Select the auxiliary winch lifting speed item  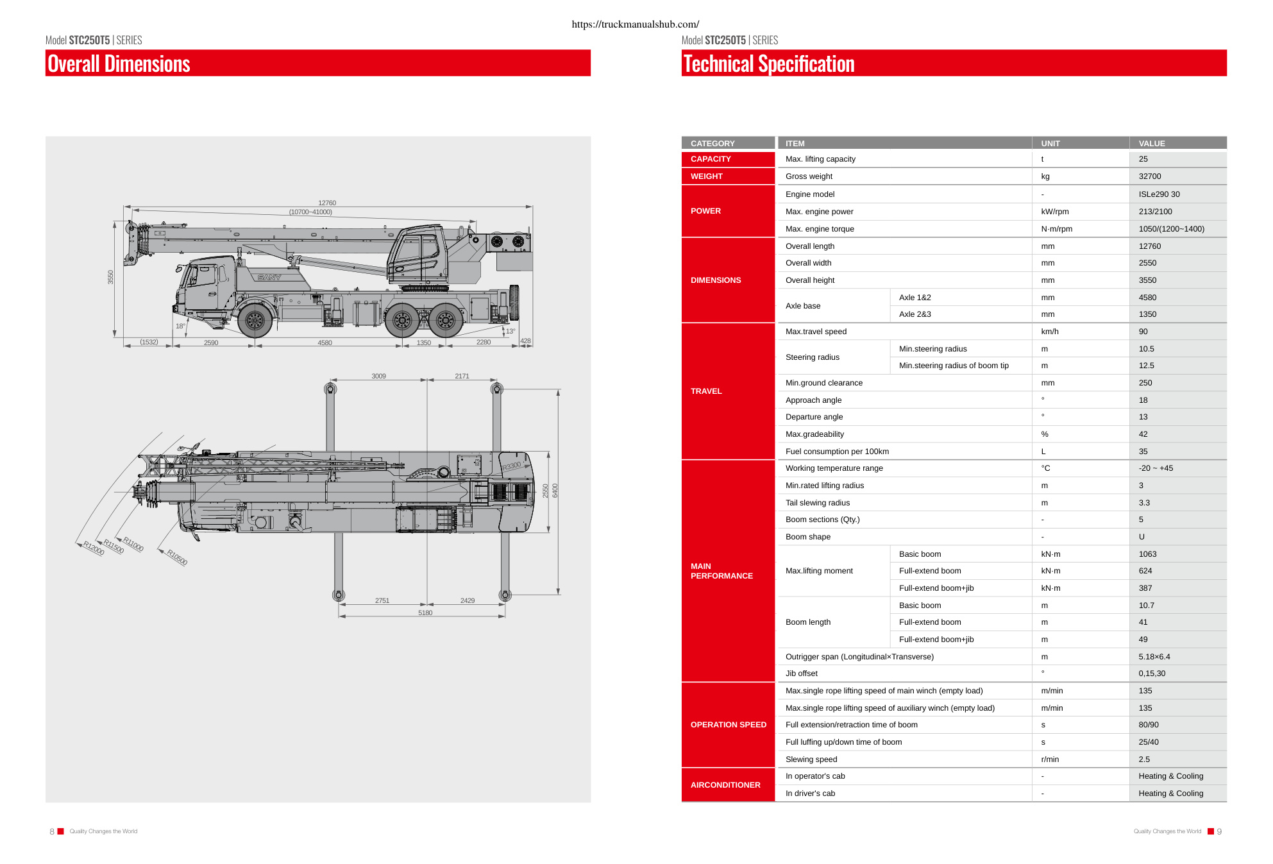click(x=890, y=708)
